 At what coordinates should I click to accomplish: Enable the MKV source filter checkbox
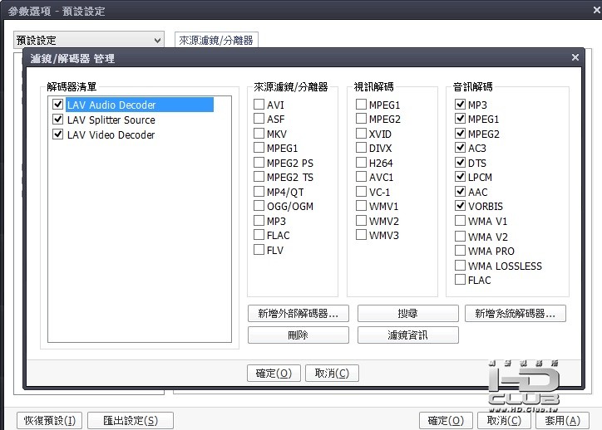[x=259, y=134]
